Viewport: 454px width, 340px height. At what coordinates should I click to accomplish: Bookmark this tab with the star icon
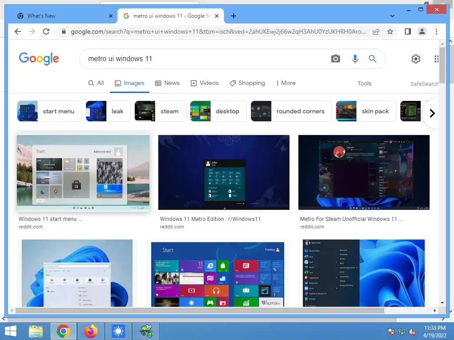click(390, 31)
